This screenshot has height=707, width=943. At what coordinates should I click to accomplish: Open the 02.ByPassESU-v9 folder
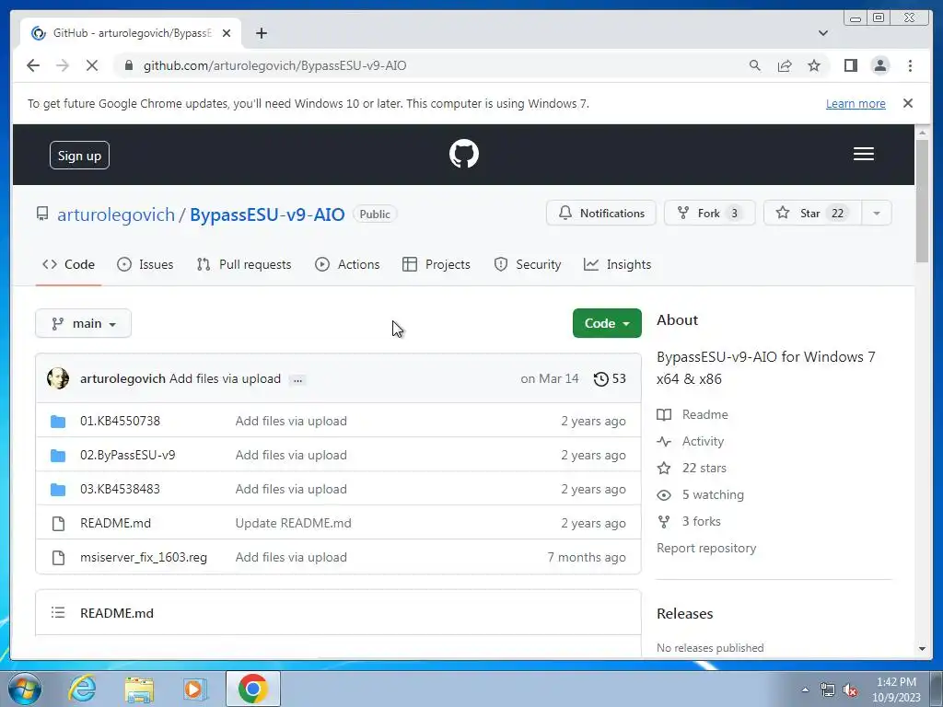pyautogui.click(x=127, y=455)
